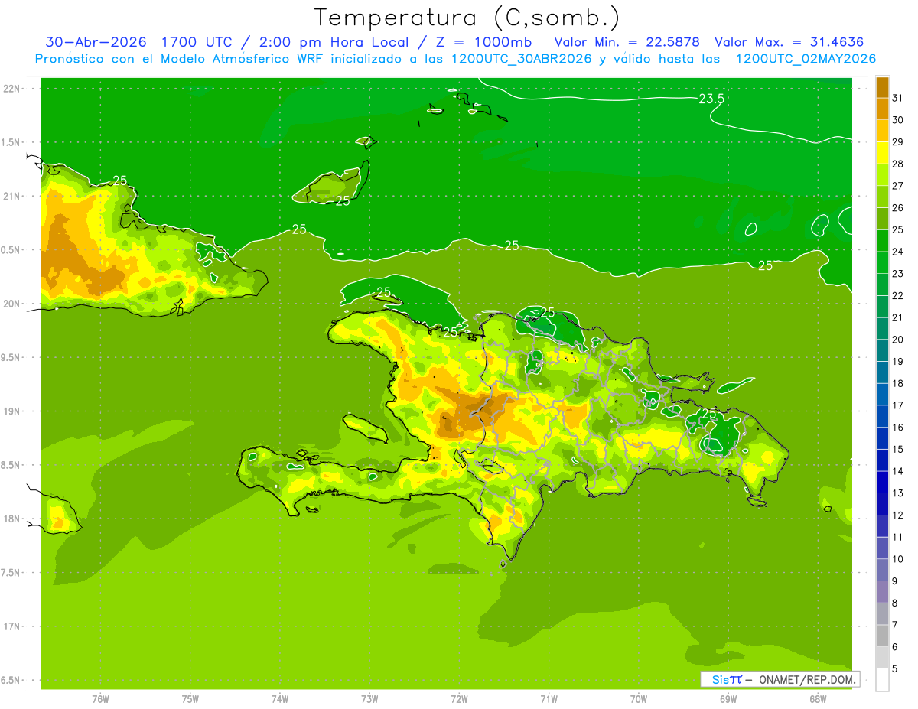Image resolution: width=918 pixels, height=709 pixels.
Task: Click the 68W longitude axis label
Action: (x=818, y=699)
